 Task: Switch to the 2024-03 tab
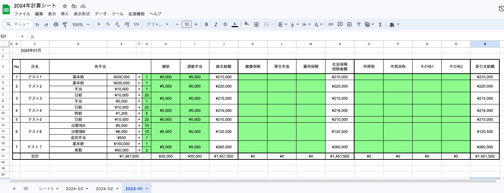[77, 188]
